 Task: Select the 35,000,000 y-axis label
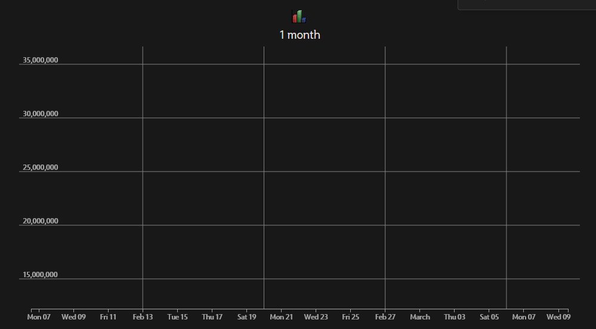[41, 60]
